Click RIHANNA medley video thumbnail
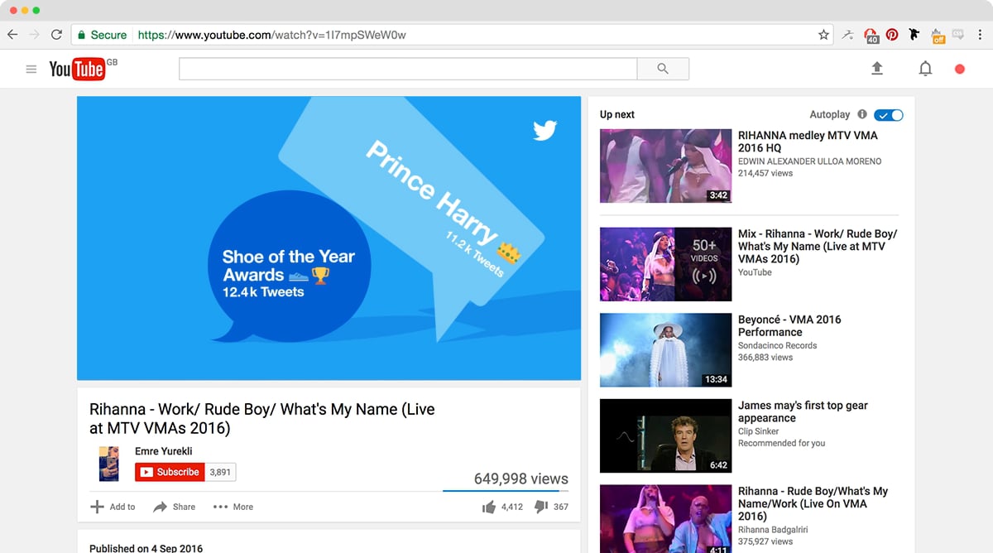This screenshot has width=993, height=553. tap(666, 166)
